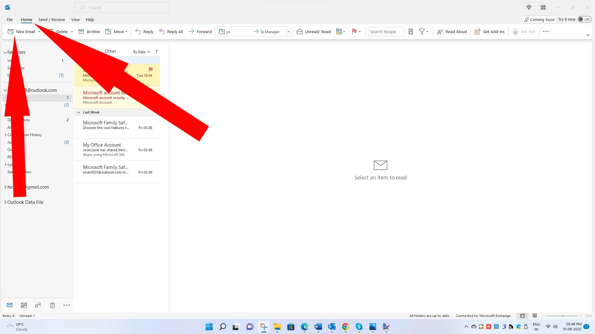Open the Archive tool

point(89,31)
